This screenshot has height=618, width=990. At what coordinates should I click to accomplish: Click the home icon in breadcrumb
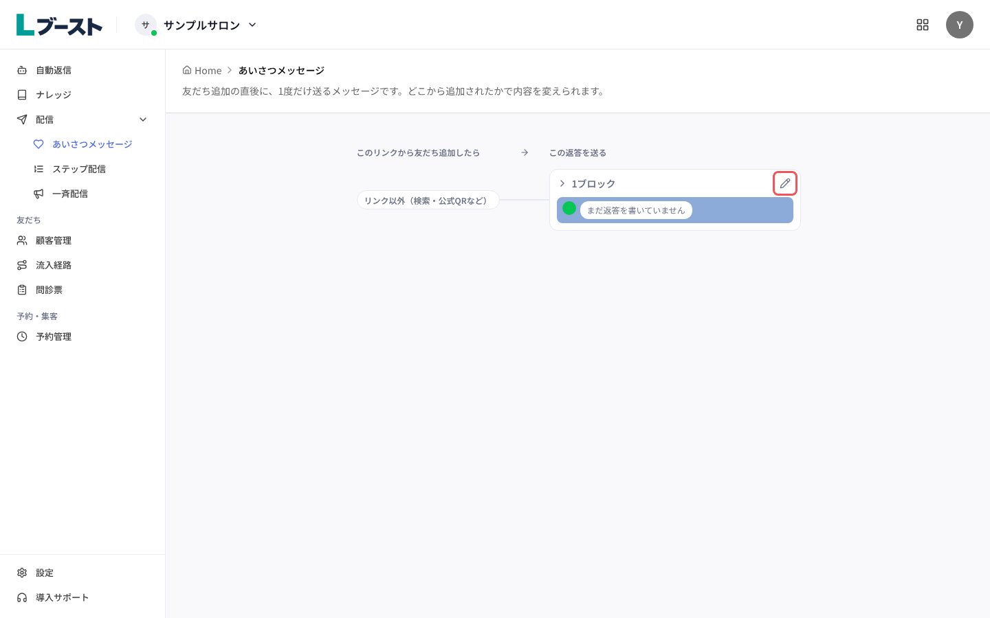[187, 70]
